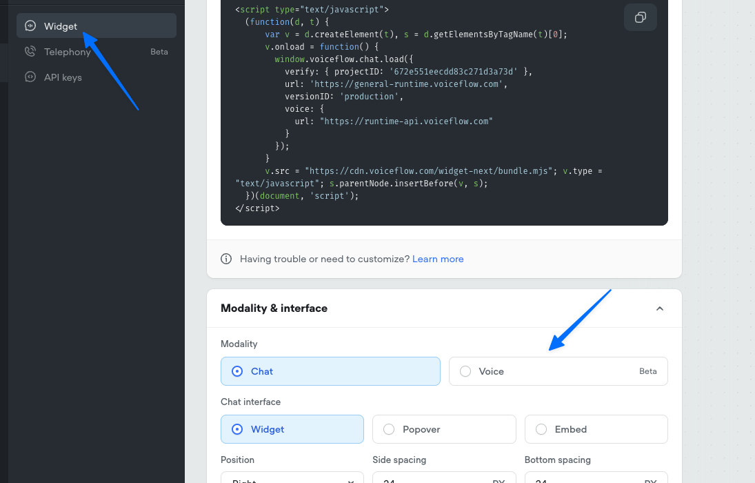Image resolution: width=755 pixels, height=483 pixels.
Task: Open the Learn more link
Action: (x=438, y=259)
